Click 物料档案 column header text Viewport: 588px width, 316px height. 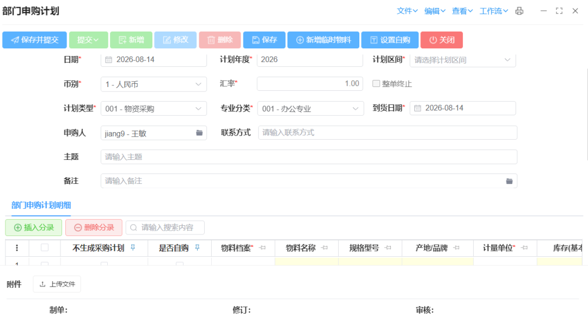point(236,248)
